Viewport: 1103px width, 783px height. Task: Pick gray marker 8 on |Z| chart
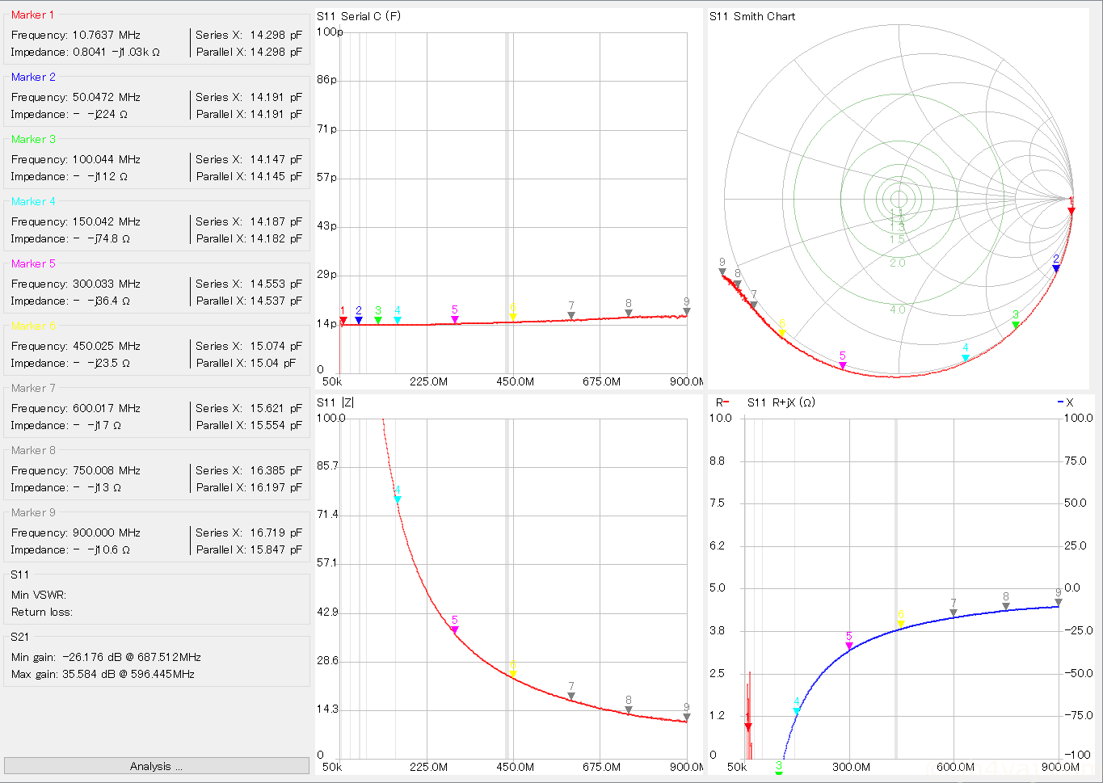629,710
